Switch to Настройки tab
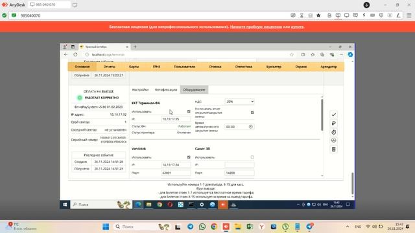This screenshot has width=415, height=233. pos(140,90)
